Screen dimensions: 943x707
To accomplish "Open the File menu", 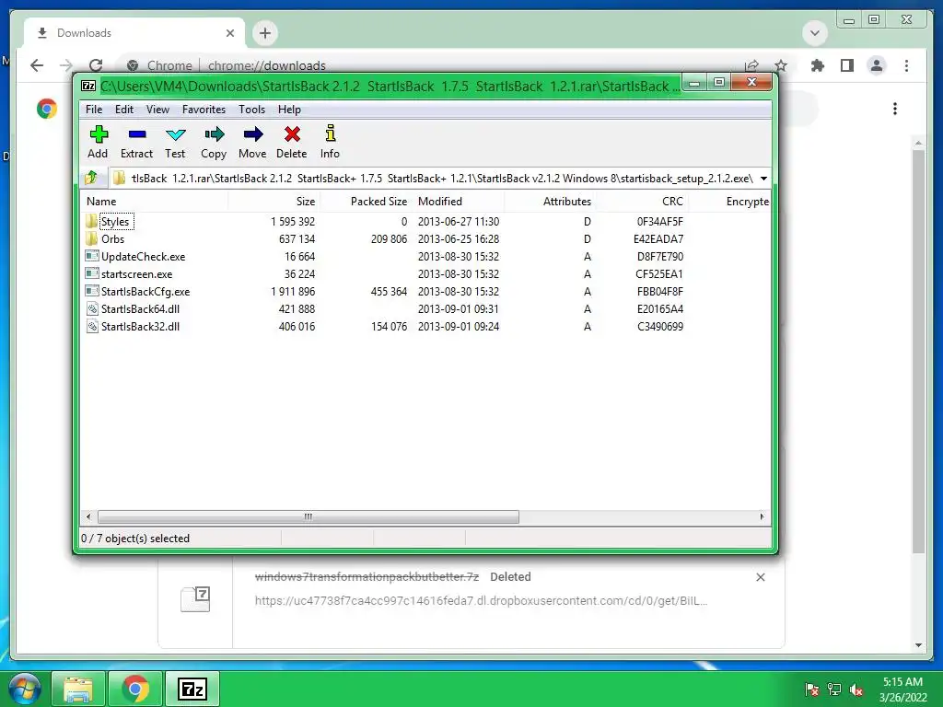I will click(94, 110).
